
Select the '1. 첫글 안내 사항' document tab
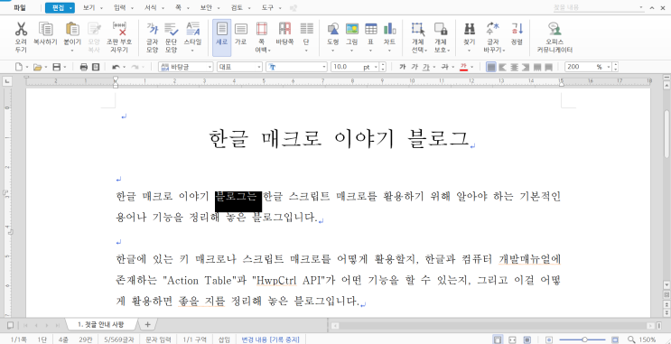pyautogui.click(x=100, y=325)
